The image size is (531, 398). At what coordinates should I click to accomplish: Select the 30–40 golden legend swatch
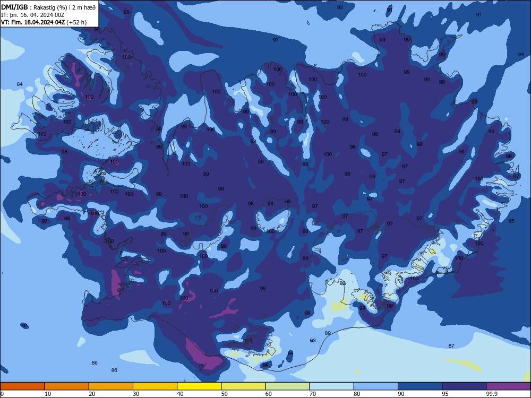point(155,386)
